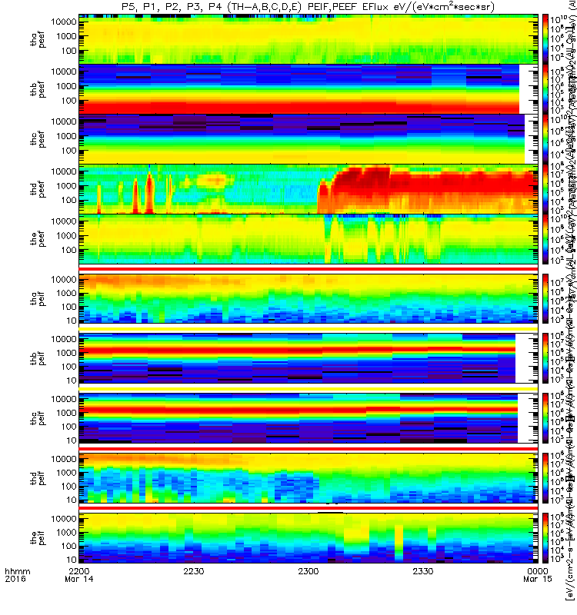
Task: Click the color bar beside 'the peif' panel
Action: point(545,537)
